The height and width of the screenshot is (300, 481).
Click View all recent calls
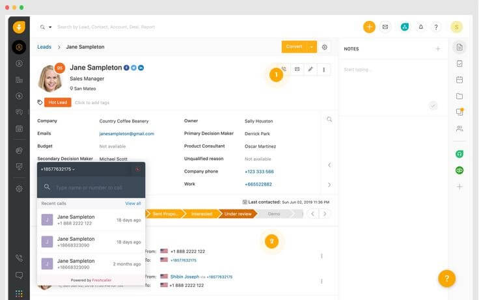tap(133, 204)
